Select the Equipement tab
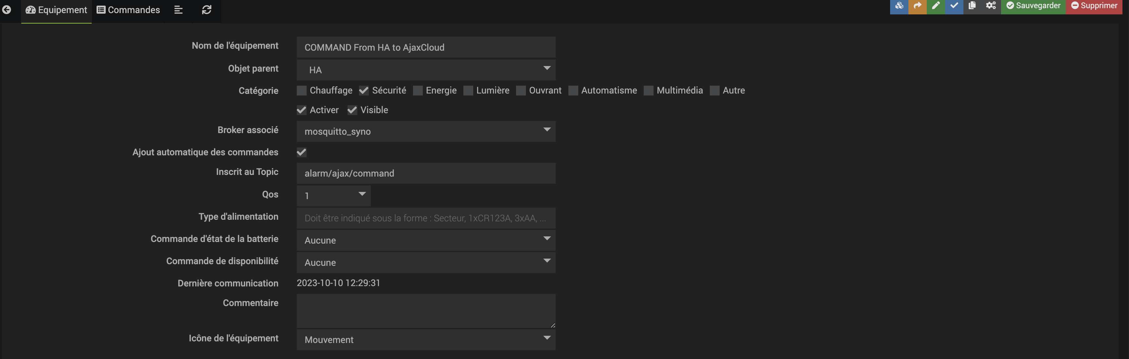The width and height of the screenshot is (1129, 359). click(x=57, y=9)
